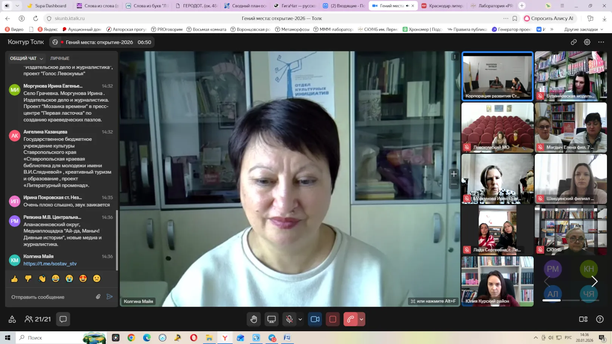612x344 pixels.
Task: Switch to the Supa Dashboard browser tab
Action: (x=47, y=6)
